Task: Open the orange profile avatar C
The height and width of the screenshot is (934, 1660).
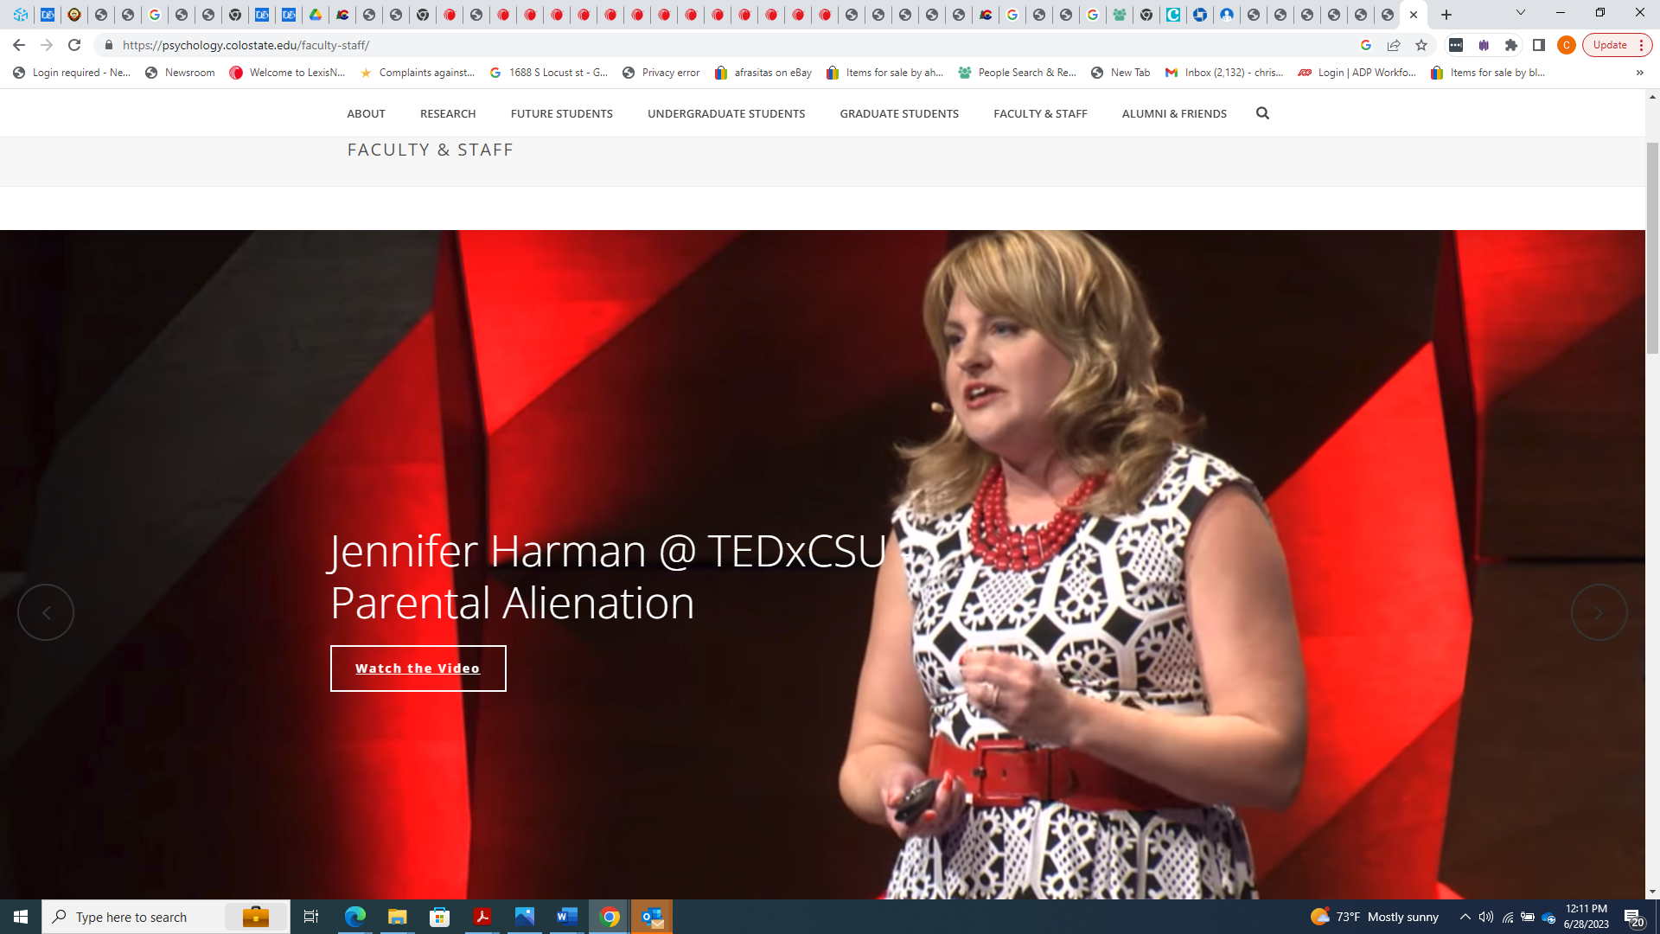Action: pyautogui.click(x=1567, y=45)
